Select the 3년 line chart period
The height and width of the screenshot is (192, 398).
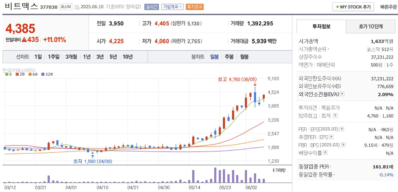click(100, 57)
